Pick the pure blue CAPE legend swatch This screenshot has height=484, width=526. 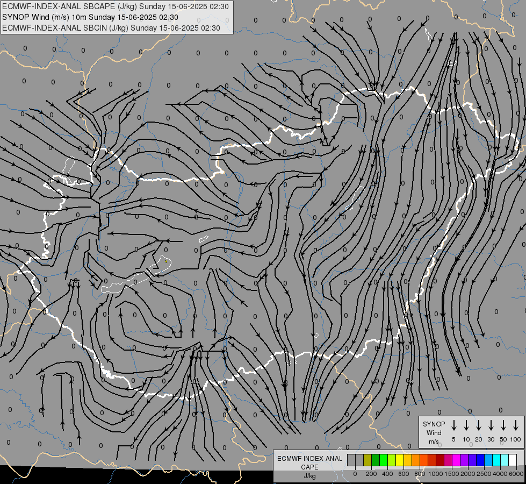tap(481, 460)
